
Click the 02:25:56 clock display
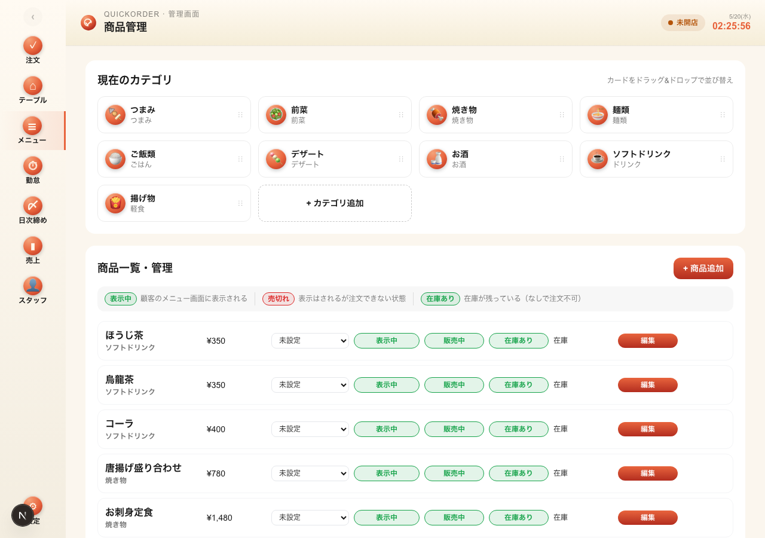[x=732, y=26]
